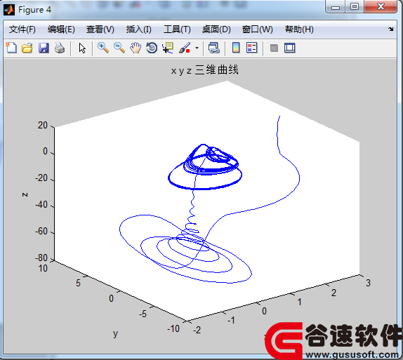The height and width of the screenshot is (360, 403).
Task: Open the 窗口(W) menu
Action: pos(257,29)
